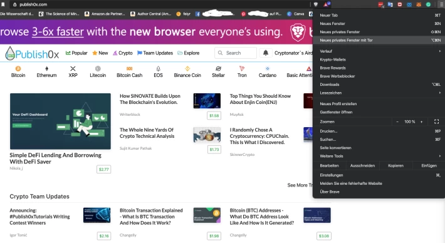Open the Crypto nav link
This screenshot has width=445, height=243.
(123, 53)
